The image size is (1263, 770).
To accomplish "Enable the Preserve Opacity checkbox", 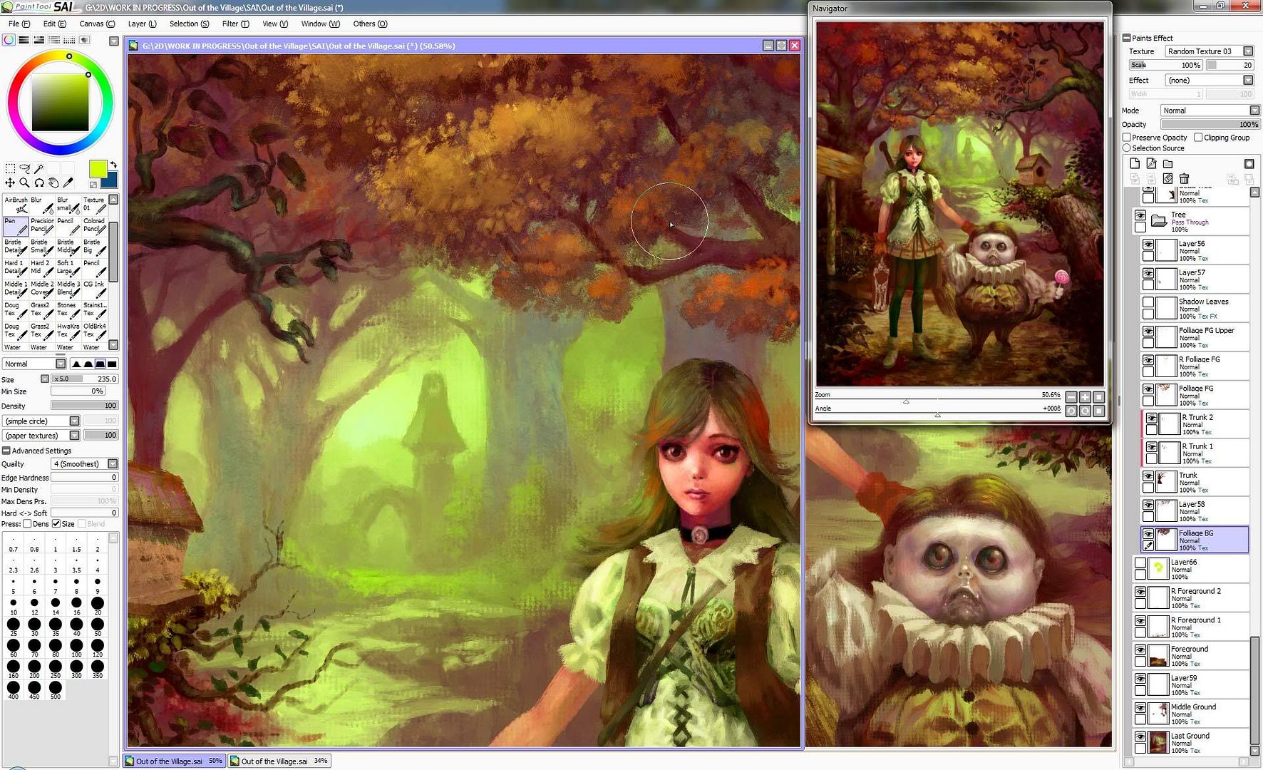I will pyautogui.click(x=1127, y=138).
